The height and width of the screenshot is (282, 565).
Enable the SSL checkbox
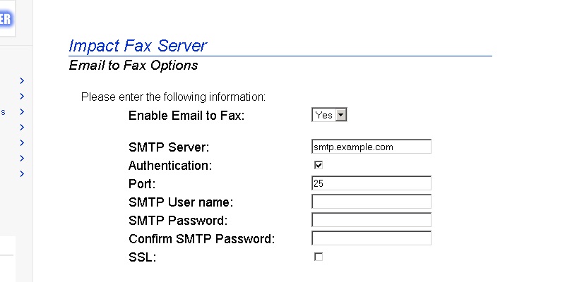tap(319, 257)
